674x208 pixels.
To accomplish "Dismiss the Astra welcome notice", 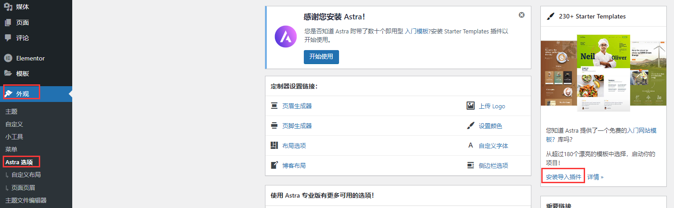I will point(521,15).
